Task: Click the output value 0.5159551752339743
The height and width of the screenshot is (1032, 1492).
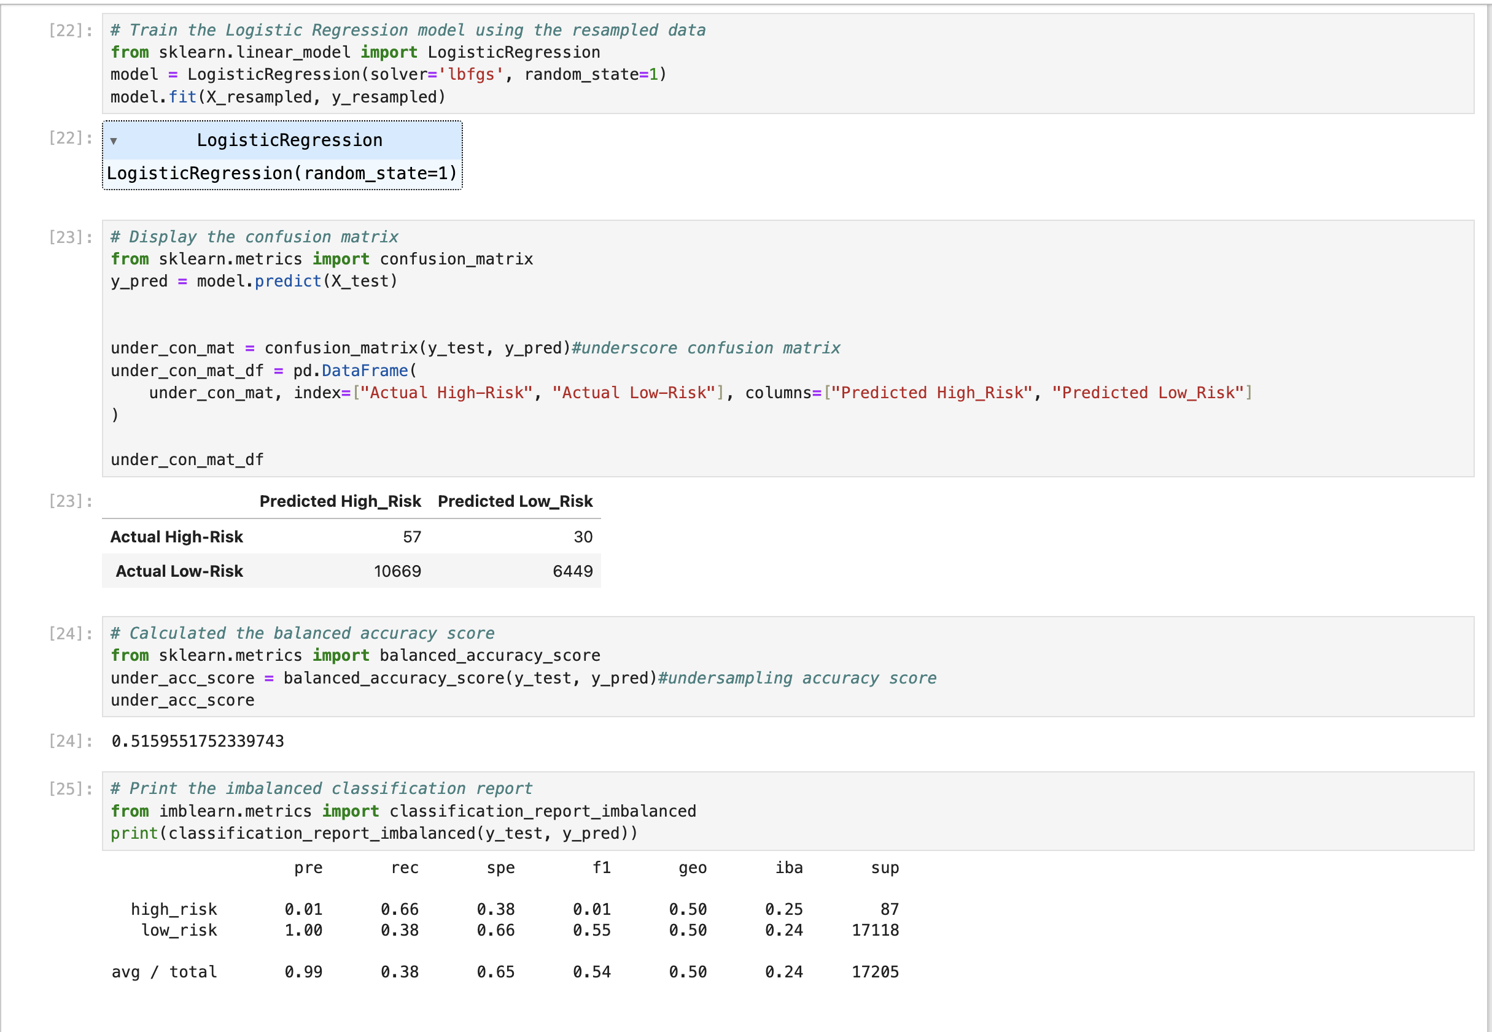Action: point(197,741)
